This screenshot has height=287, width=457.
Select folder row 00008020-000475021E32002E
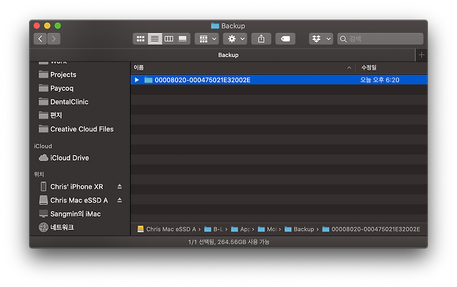click(279, 80)
